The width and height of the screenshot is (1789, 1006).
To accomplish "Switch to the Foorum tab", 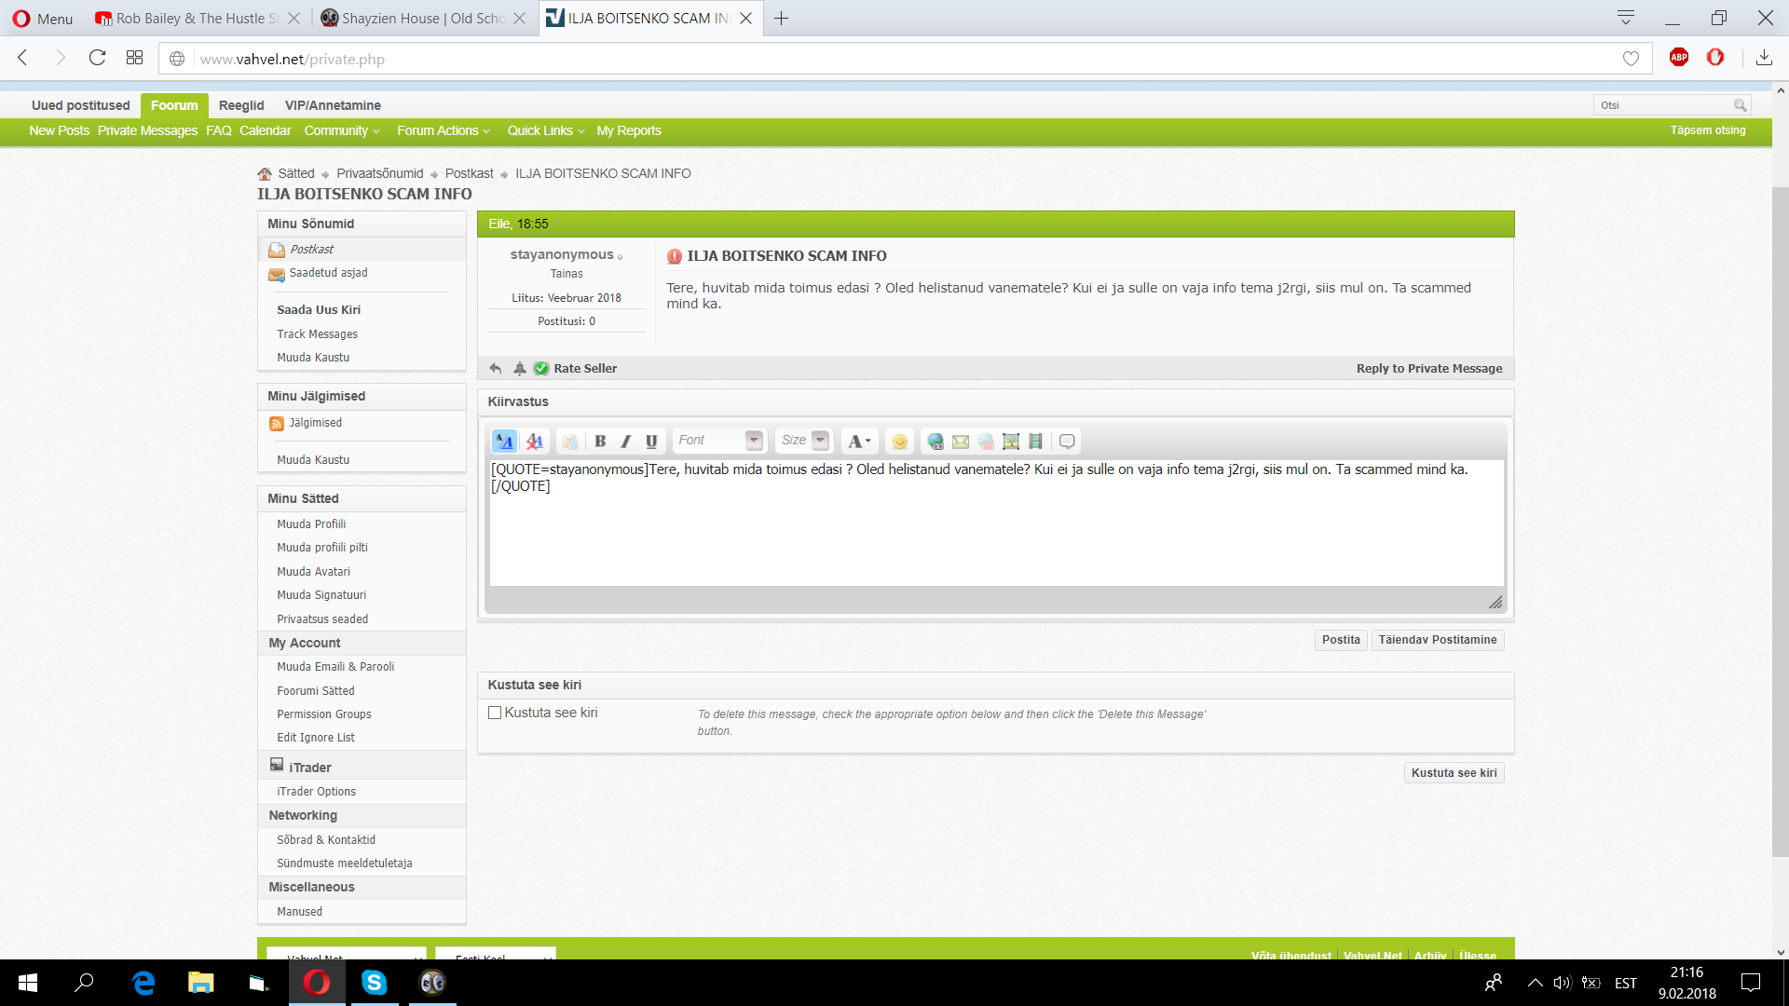I will pos(174,105).
